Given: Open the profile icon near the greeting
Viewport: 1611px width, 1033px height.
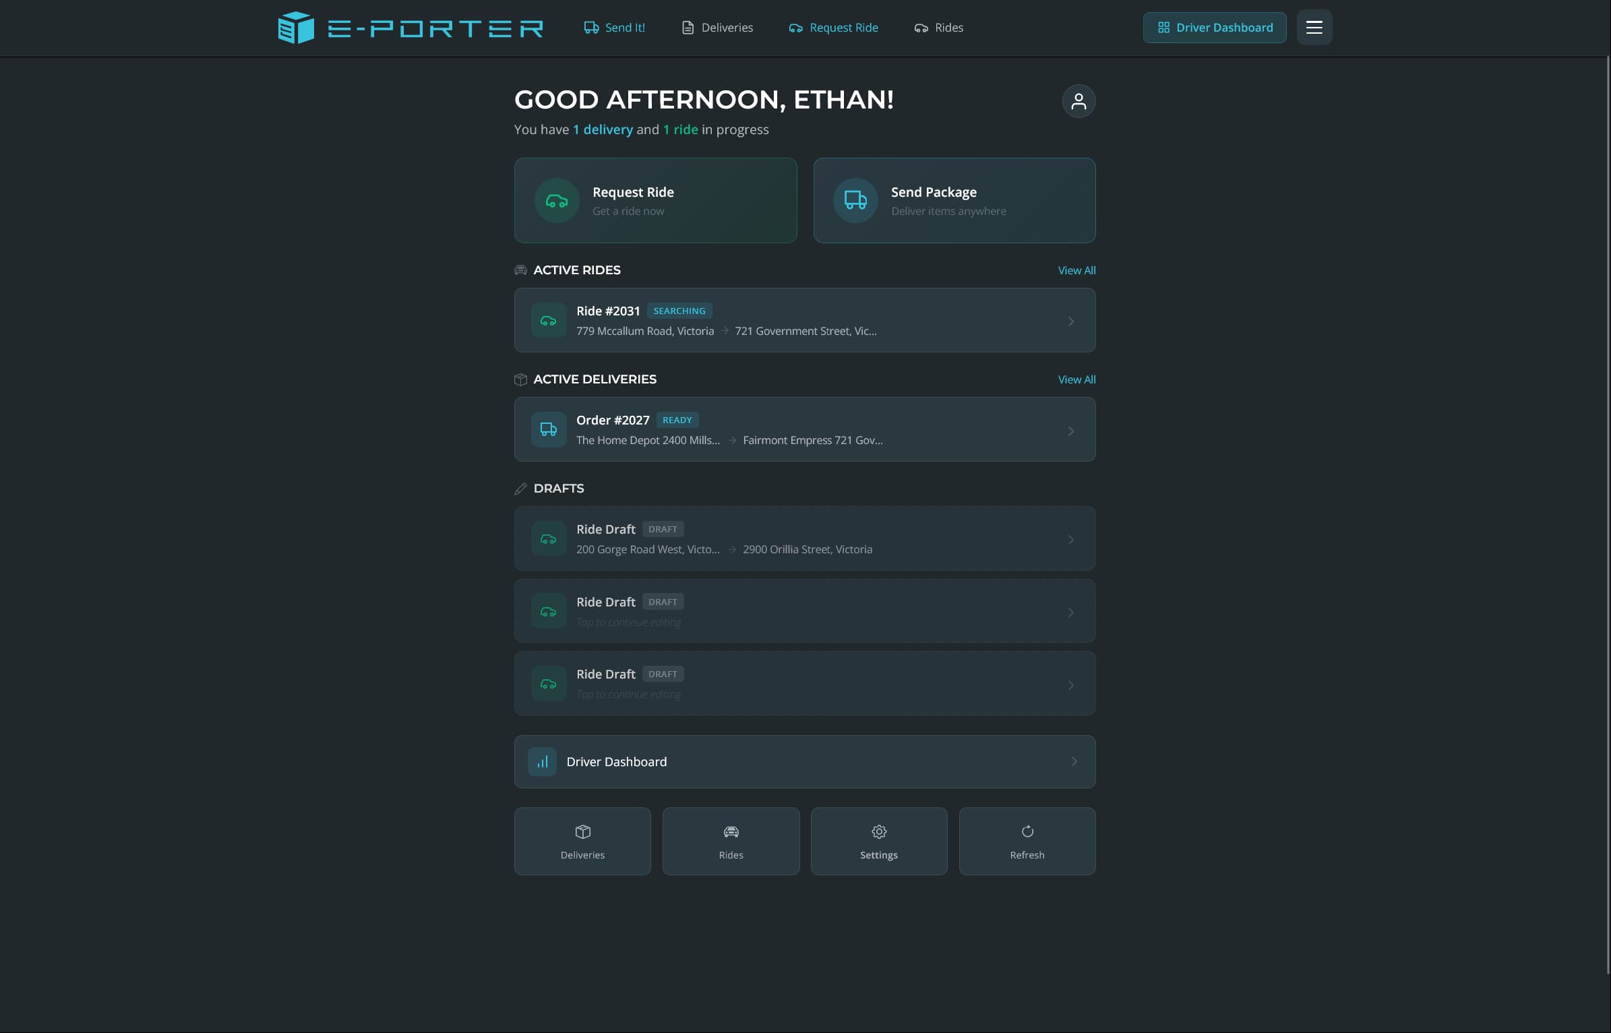Looking at the screenshot, I should tap(1078, 100).
